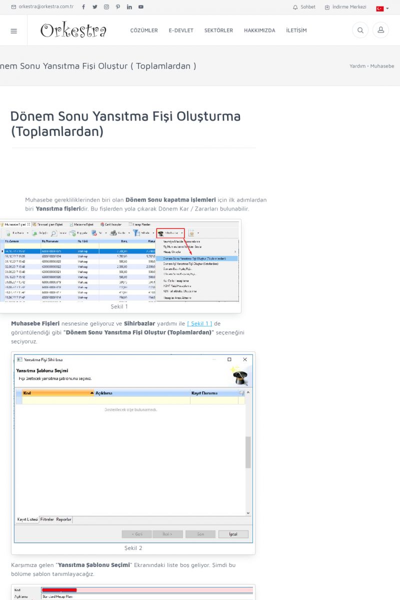Open the user account icon
This screenshot has width=400, height=600.
tap(380, 30)
